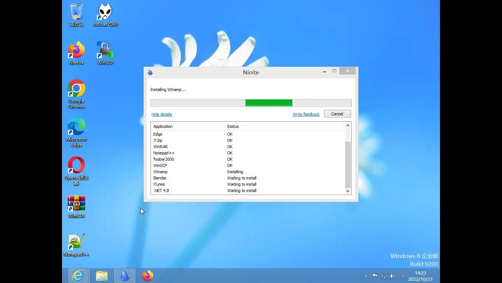Select the Winamp row
The height and width of the screenshot is (283, 502).
coord(248,172)
